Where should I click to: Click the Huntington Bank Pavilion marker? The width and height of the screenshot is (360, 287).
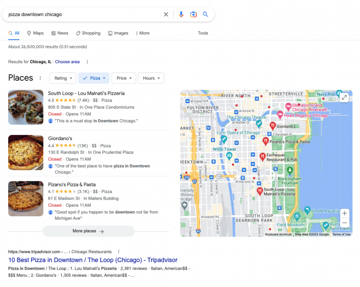point(326,225)
